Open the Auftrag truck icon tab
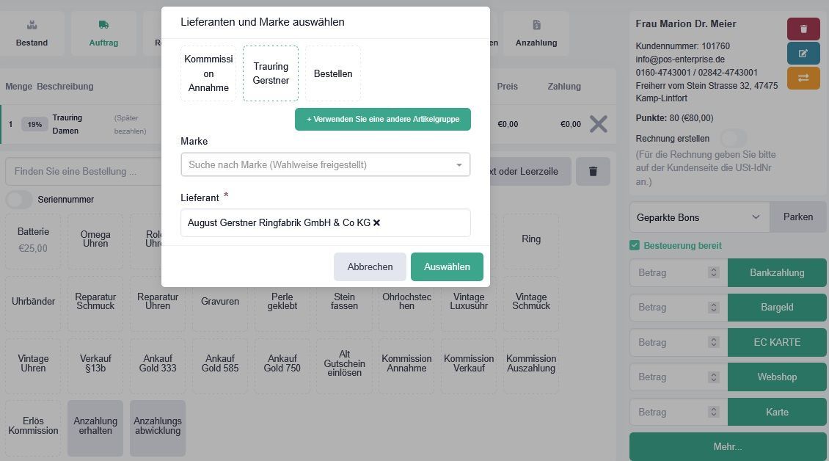This screenshot has width=829, height=461. pyautogui.click(x=103, y=33)
